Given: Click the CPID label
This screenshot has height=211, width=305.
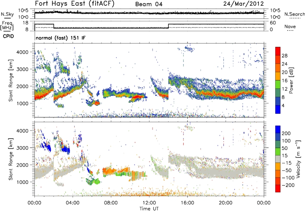Looking at the screenshot, I should [x=8, y=36].
